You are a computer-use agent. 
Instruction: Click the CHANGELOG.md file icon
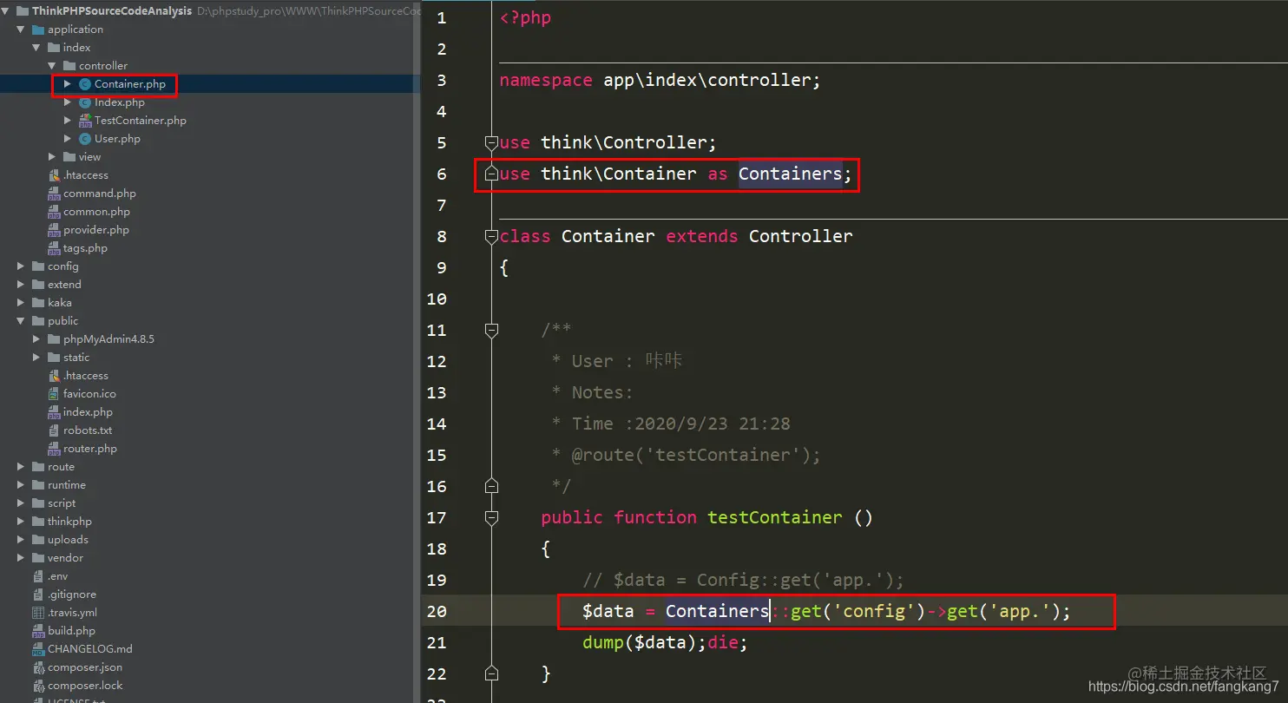(x=38, y=649)
